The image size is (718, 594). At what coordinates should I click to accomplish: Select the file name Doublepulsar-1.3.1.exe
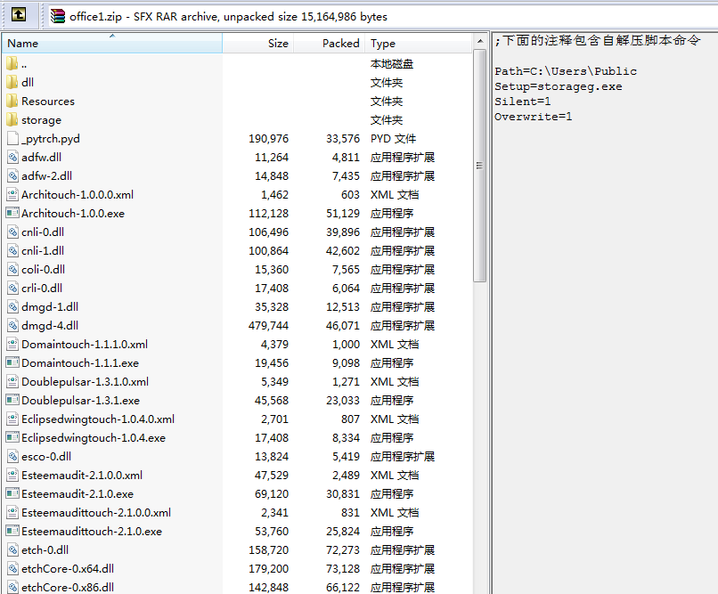pos(80,401)
